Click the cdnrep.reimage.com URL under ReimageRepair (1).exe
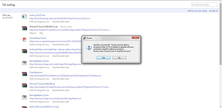Viewport: 222px width, 108px height. 55,99
